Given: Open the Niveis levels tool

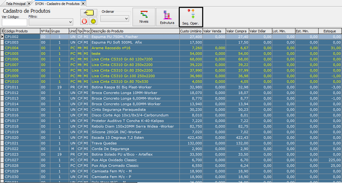Looking at the screenshot, I should (x=144, y=17).
